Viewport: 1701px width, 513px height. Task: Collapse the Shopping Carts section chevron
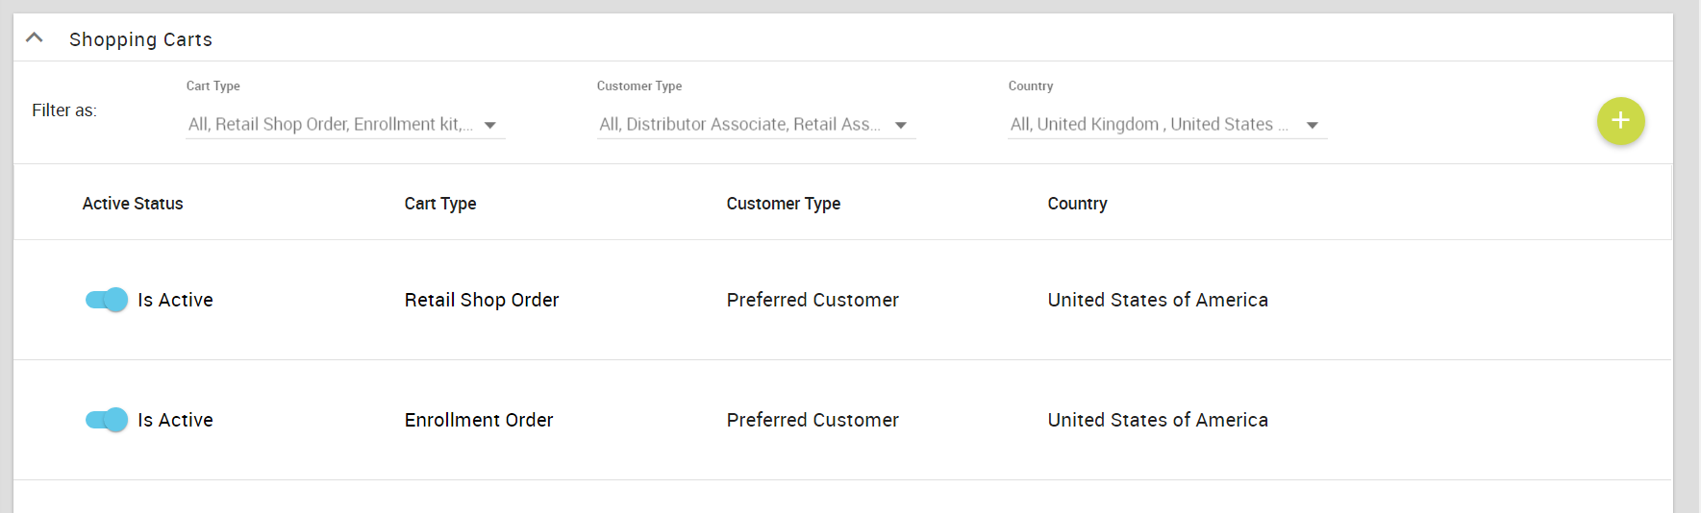click(35, 38)
